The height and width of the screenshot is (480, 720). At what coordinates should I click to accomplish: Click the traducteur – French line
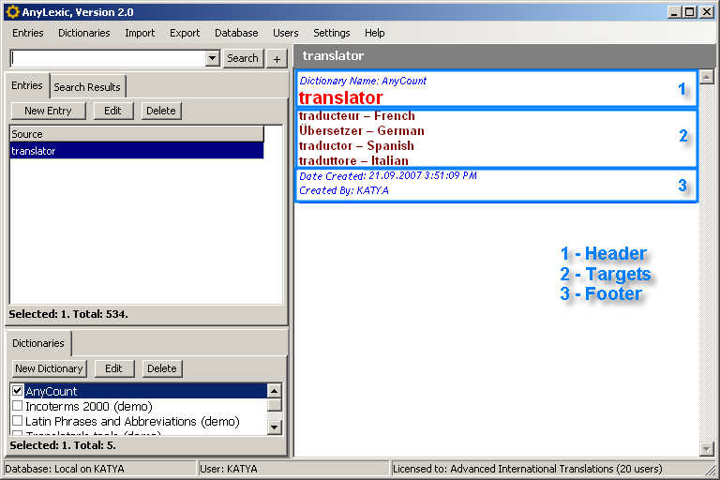(357, 115)
